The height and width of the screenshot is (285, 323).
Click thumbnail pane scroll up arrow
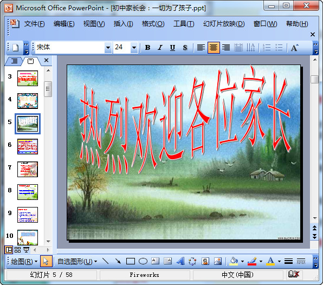coord(48,70)
